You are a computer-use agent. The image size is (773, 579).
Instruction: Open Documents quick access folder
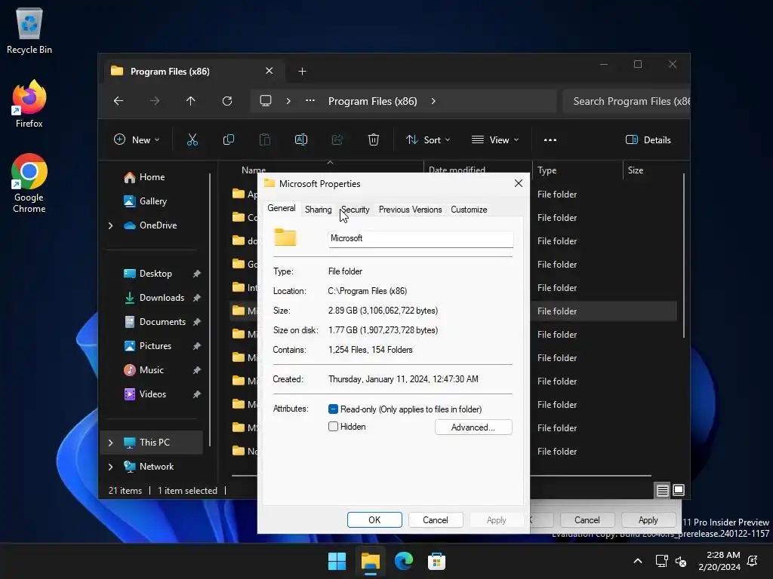click(162, 322)
